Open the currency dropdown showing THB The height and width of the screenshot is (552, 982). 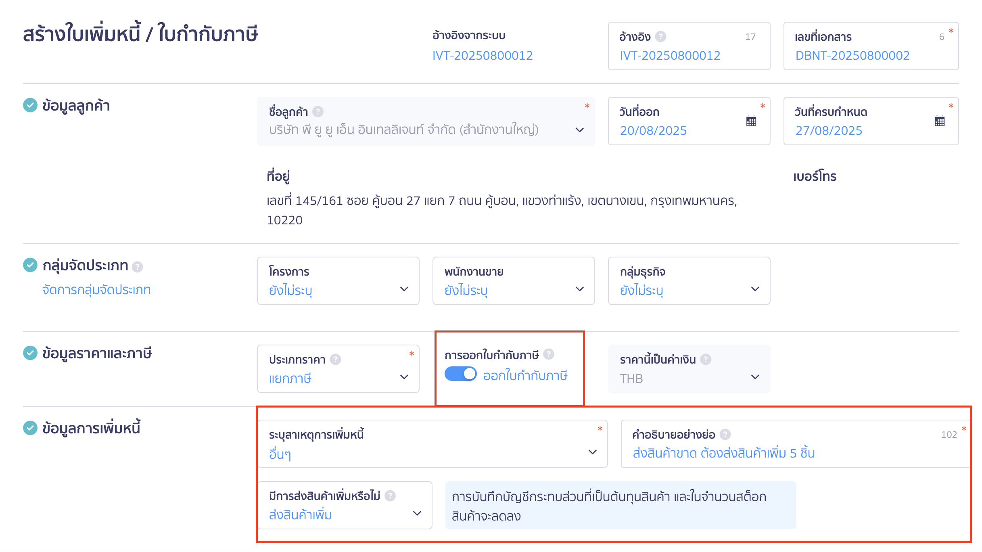tap(689, 369)
